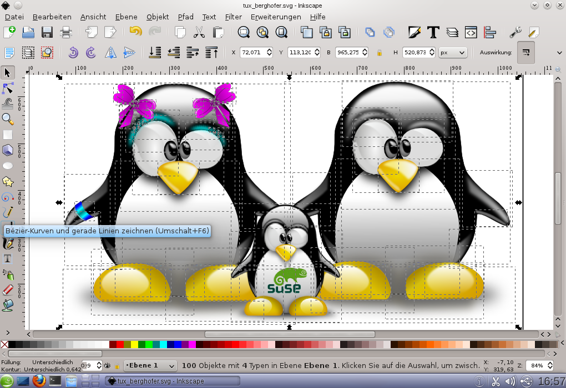The width and height of the screenshot is (566, 388).
Task: Open the openSUSE start menu
Action: (x=7, y=381)
